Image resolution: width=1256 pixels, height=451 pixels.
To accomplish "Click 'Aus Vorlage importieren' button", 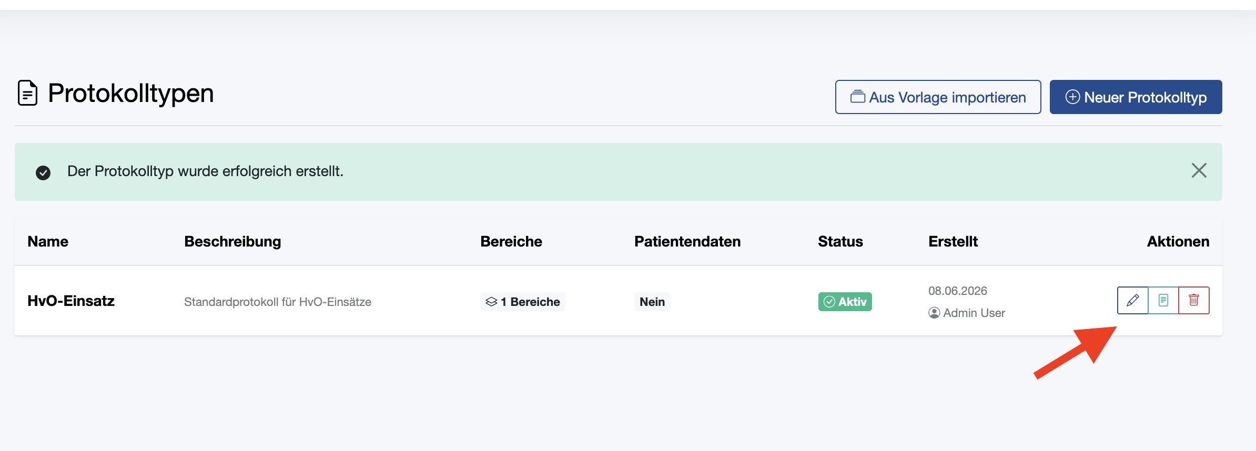I will [x=938, y=97].
